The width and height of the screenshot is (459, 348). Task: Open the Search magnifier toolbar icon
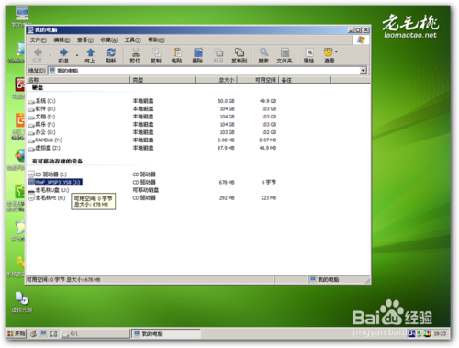pyautogui.click(x=263, y=52)
